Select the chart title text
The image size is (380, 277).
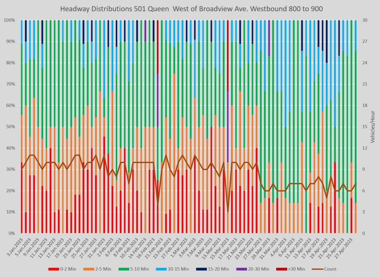(190, 9)
